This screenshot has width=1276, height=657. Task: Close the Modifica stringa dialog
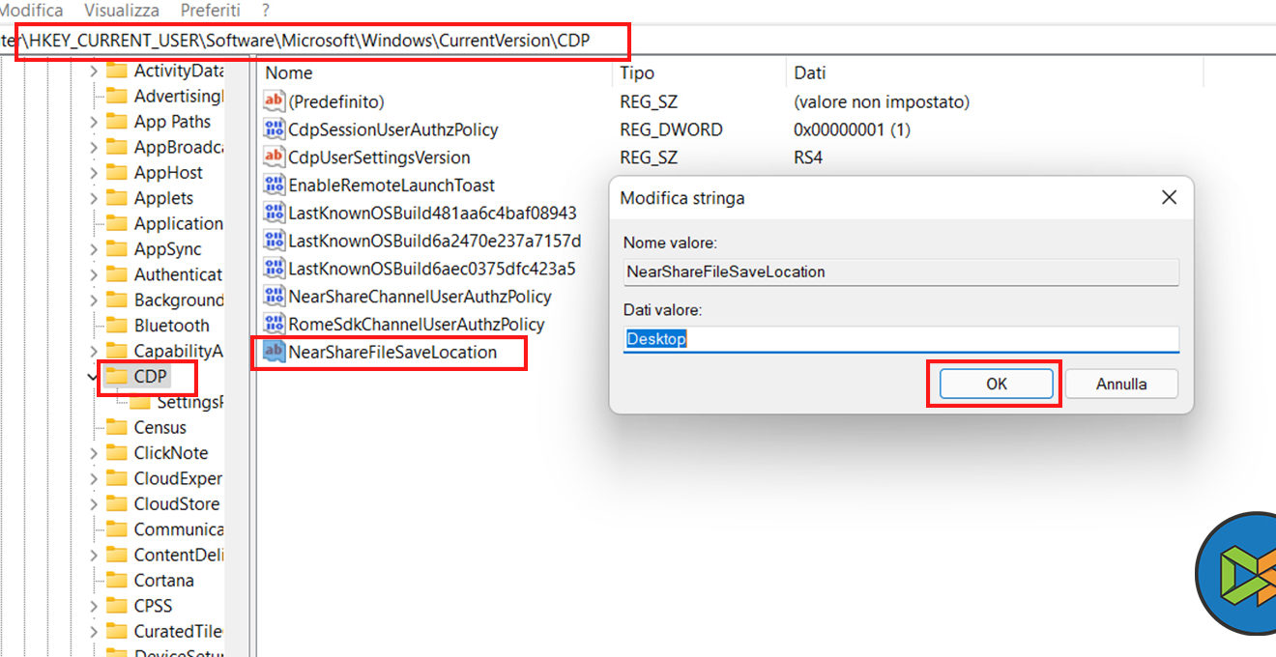(x=1169, y=197)
